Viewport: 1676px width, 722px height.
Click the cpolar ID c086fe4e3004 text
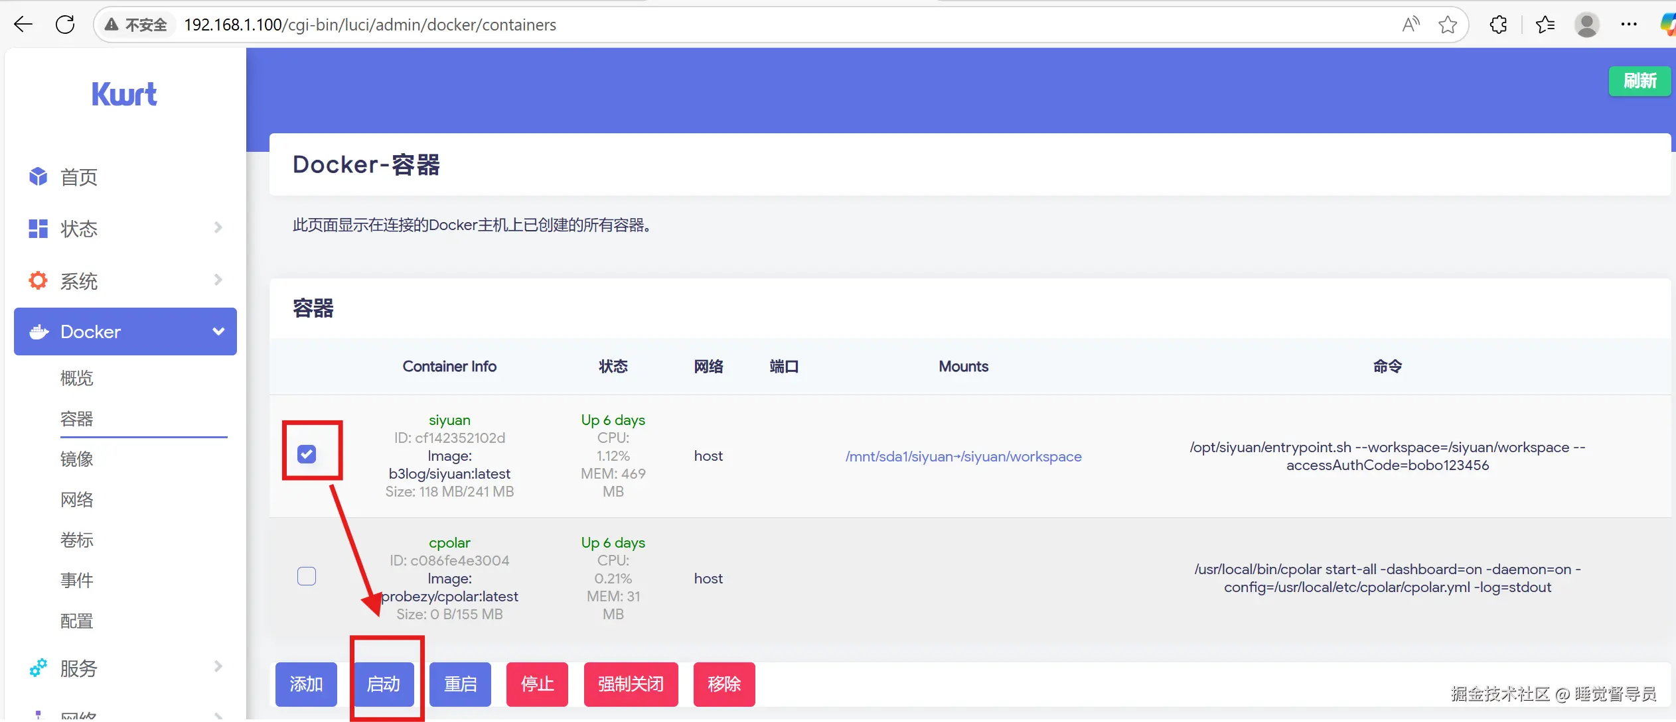pyautogui.click(x=449, y=560)
